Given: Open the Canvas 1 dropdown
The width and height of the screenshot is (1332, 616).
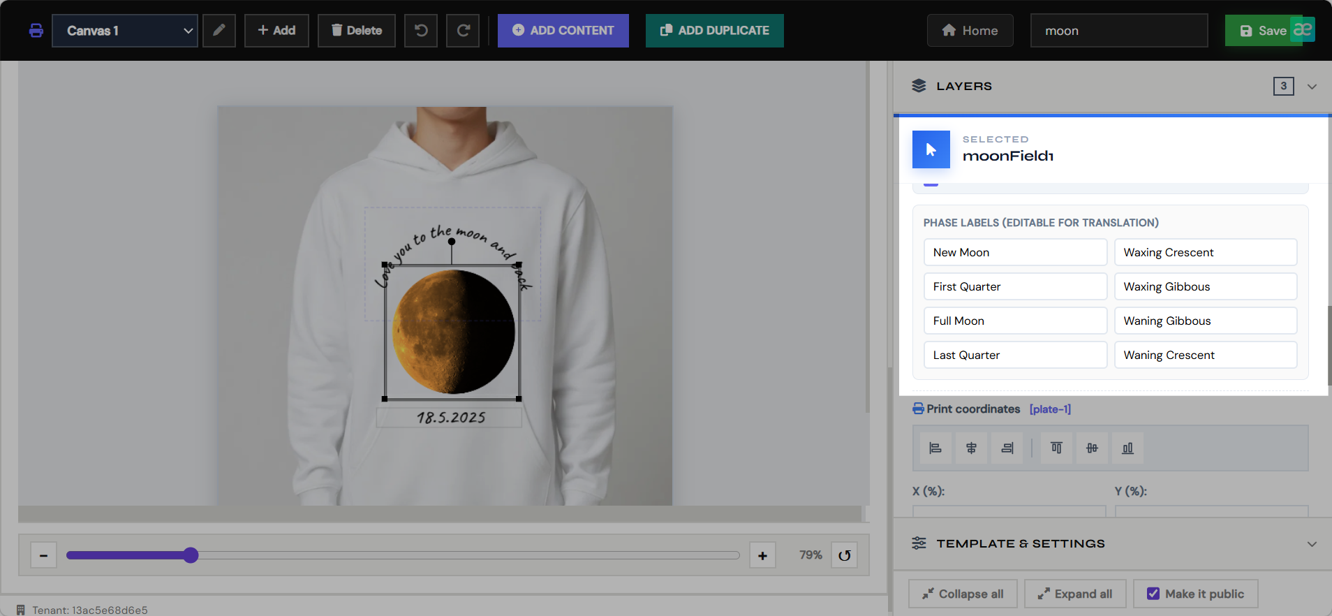Looking at the screenshot, I should 125,31.
